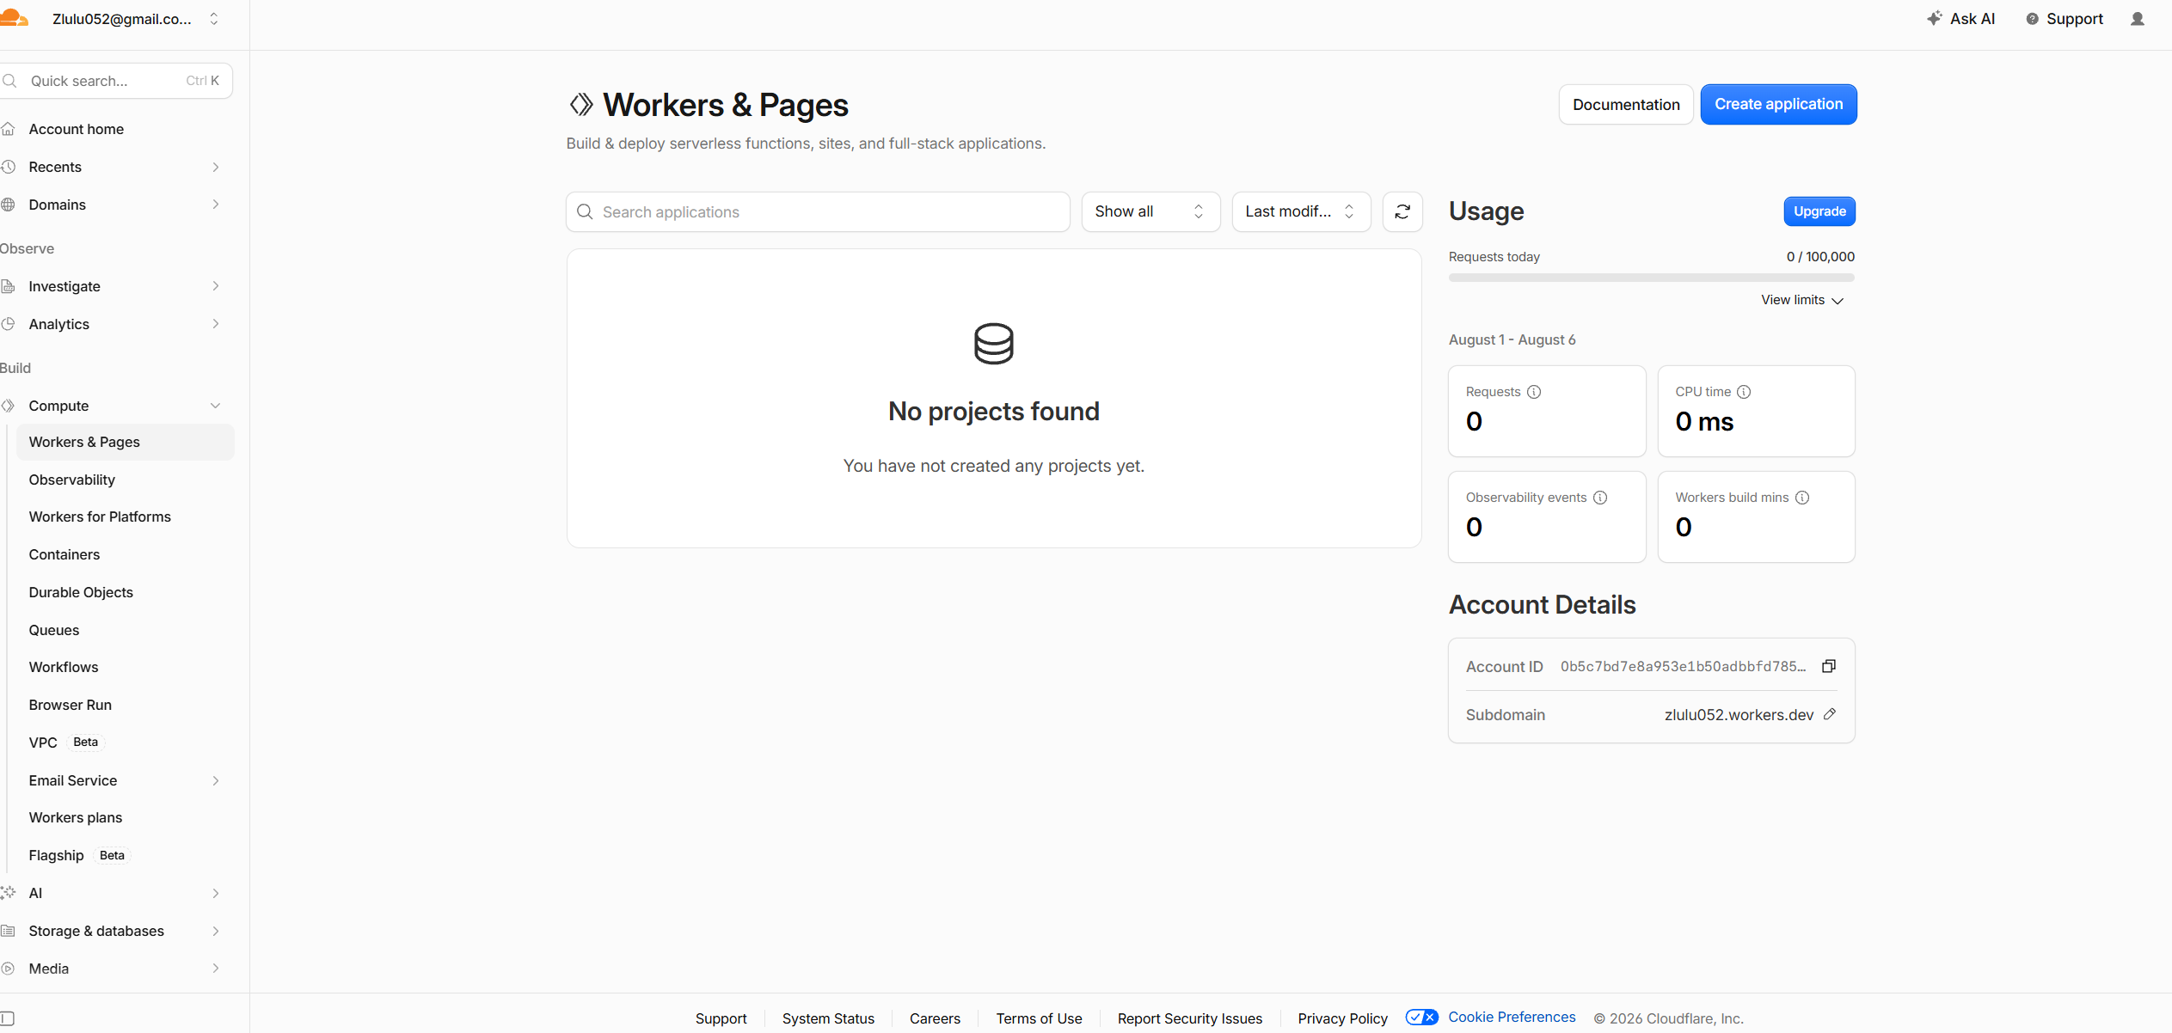The height and width of the screenshot is (1033, 2172).
Task: Go to Account home
Action: [76, 129]
